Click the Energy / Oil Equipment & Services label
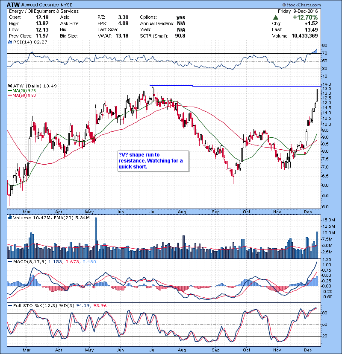The width and height of the screenshot is (342, 354). coord(44,11)
